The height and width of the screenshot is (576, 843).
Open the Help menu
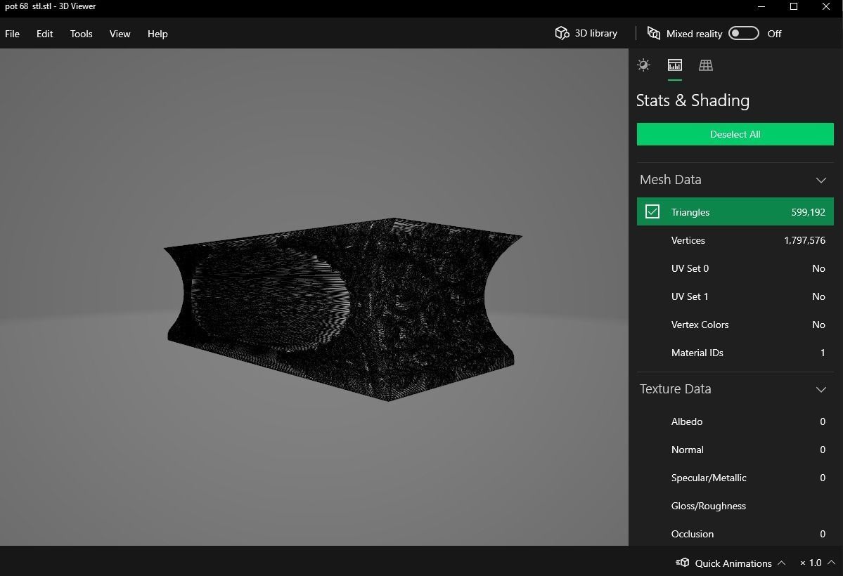[x=157, y=34]
